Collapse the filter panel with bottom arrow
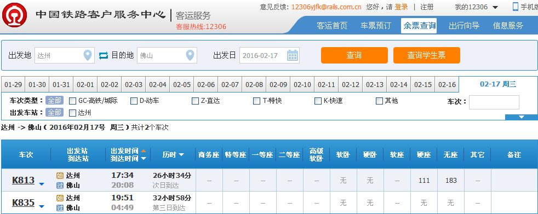Viewport: 538px width, 214px height. [522, 117]
